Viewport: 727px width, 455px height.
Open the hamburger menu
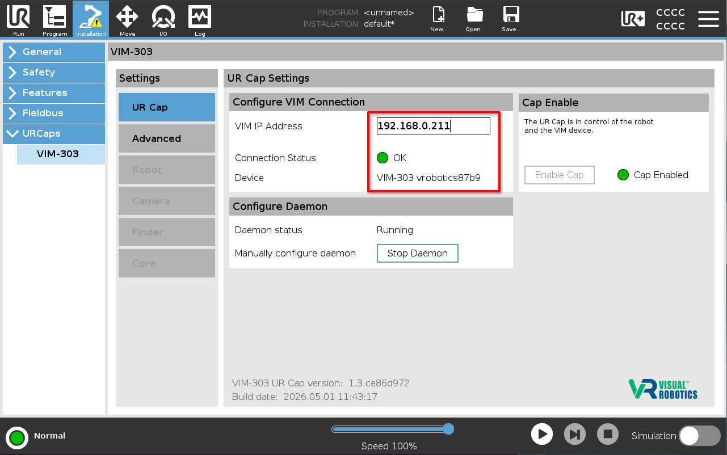coord(708,19)
